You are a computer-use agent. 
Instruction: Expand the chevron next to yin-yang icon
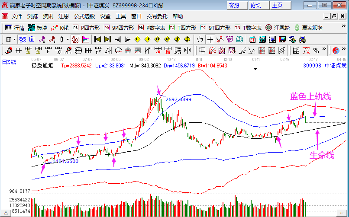(x=344, y=49)
